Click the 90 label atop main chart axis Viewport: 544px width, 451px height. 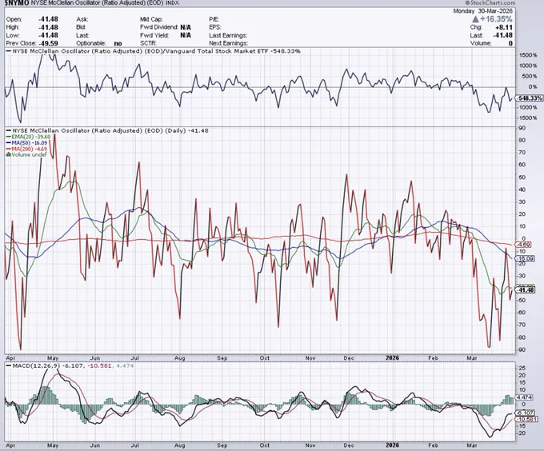tap(522, 128)
